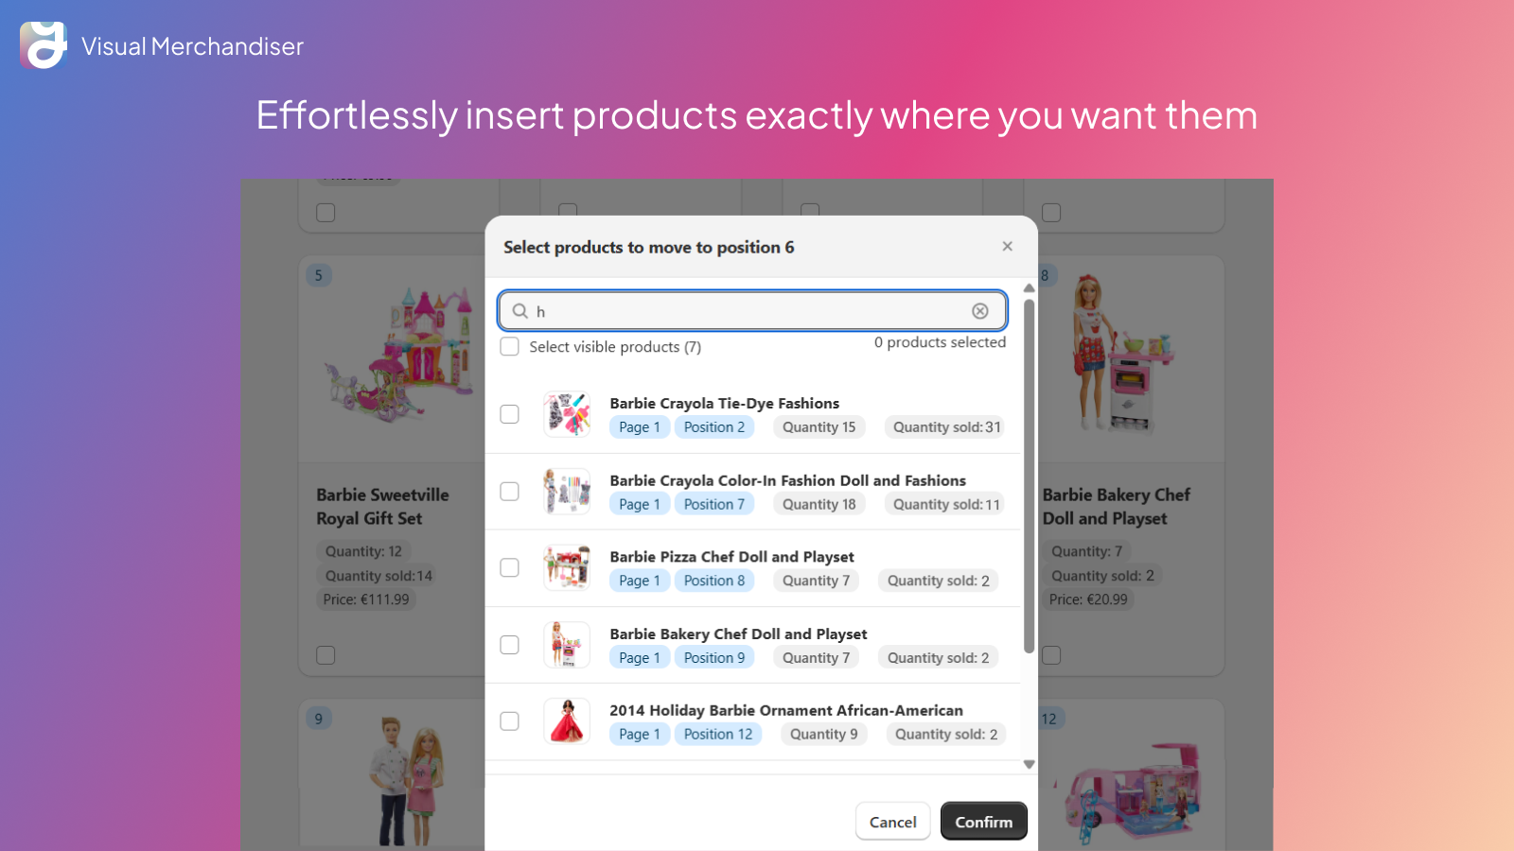This screenshot has height=851, width=1514.
Task: Click the 0 products selected label
Action: 940,342
